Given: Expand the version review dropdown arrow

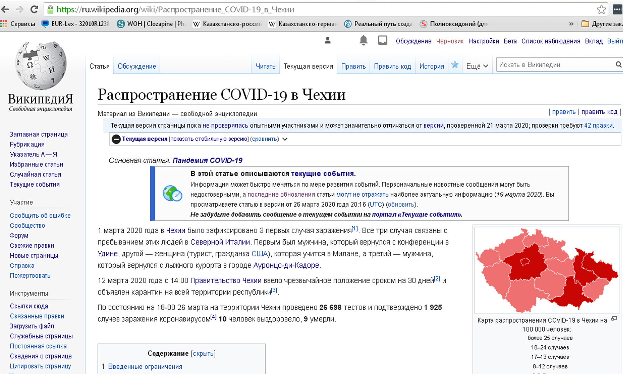Looking at the screenshot, I should 285,139.
